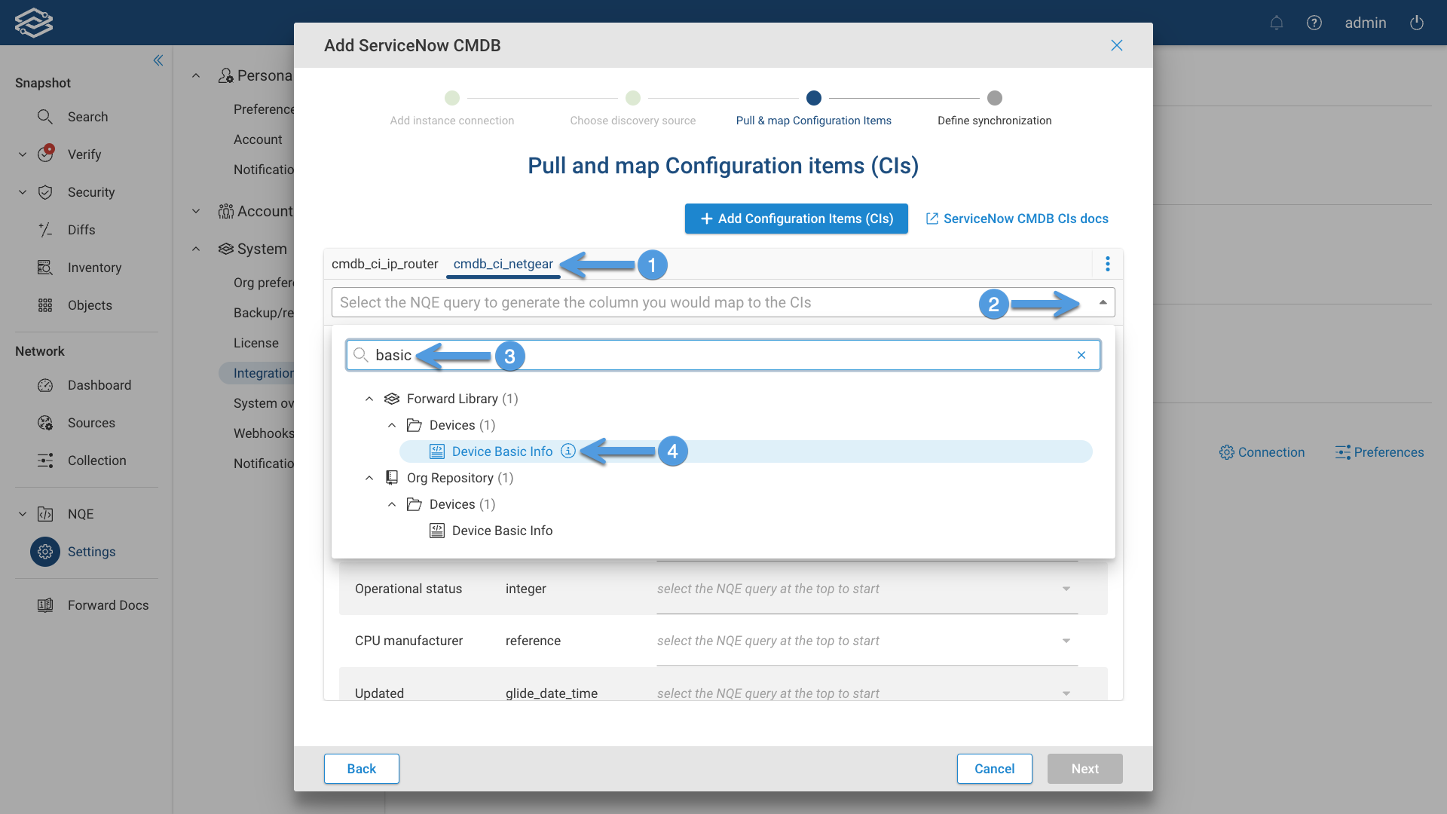
Task: Open the three-dot menu beside the CI tabs
Action: click(1107, 264)
